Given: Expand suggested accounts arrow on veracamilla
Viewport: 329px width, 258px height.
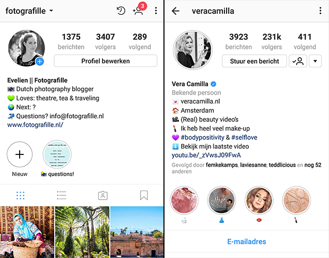Looking at the screenshot, I should point(315,61).
